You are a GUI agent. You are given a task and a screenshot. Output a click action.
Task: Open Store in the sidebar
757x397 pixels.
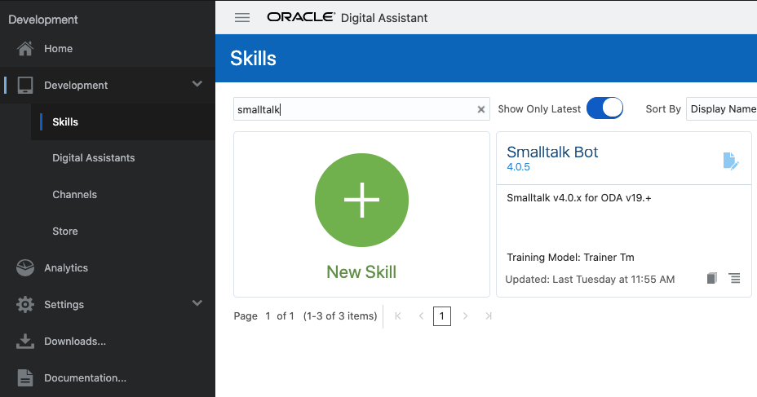(65, 231)
